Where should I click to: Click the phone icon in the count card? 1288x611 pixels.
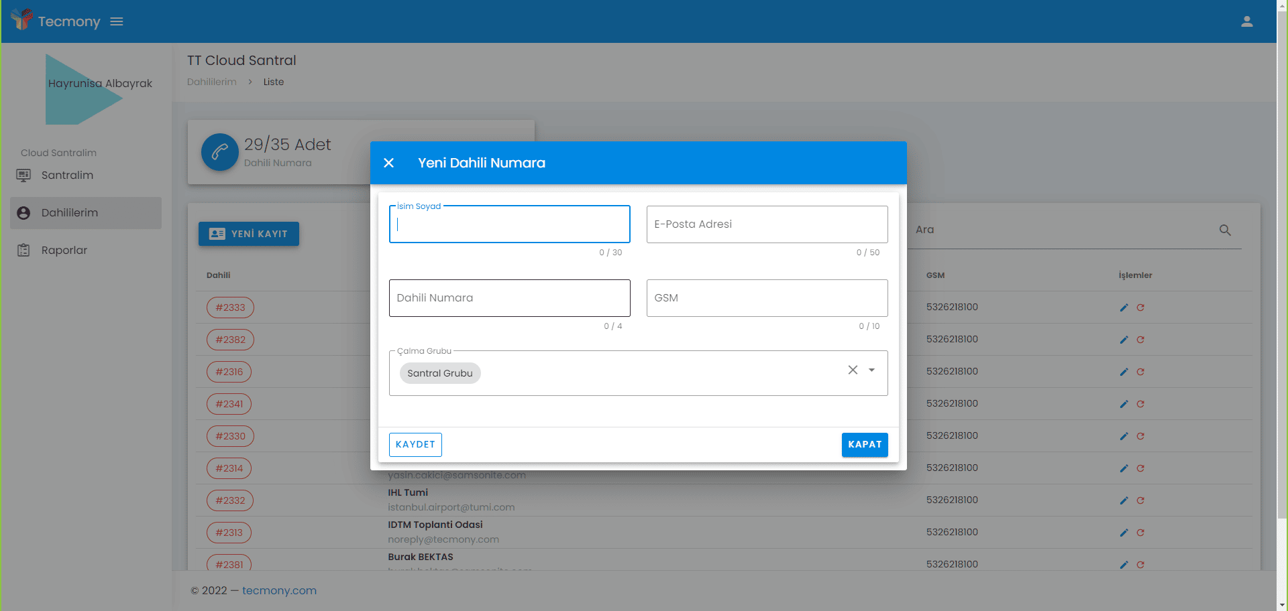(x=220, y=152)
